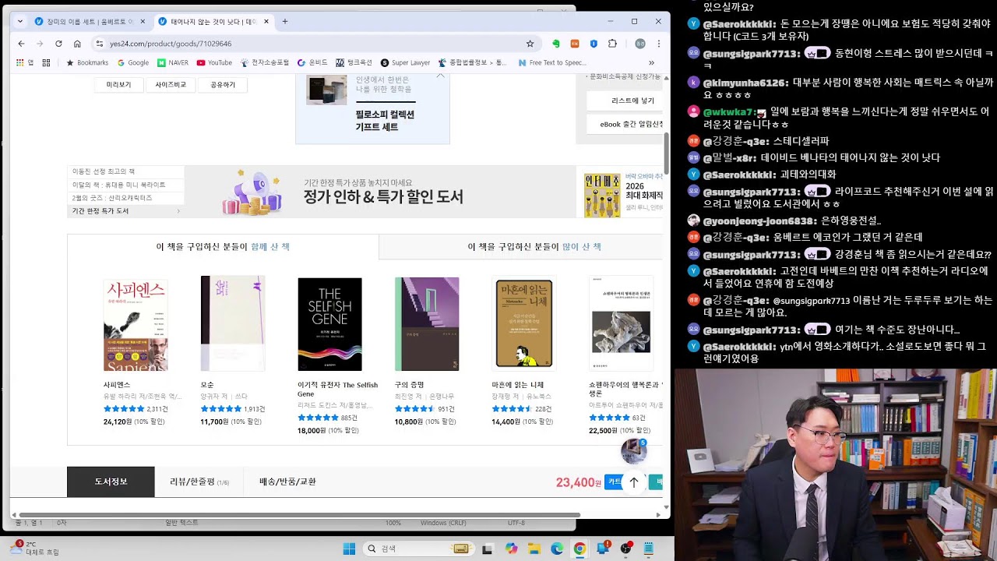Screen dimensions: 997x561
Task: Open the 이기적 유전자 The Selfish Gene title
Action: coord(338,390)
